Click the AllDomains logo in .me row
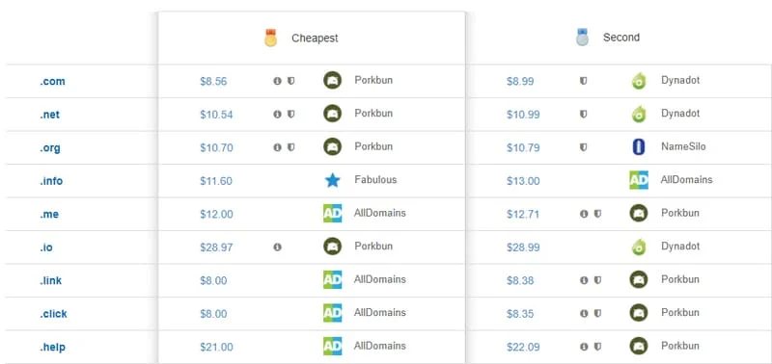The height and width of the screenshot is (364, 772). point(332,213)
